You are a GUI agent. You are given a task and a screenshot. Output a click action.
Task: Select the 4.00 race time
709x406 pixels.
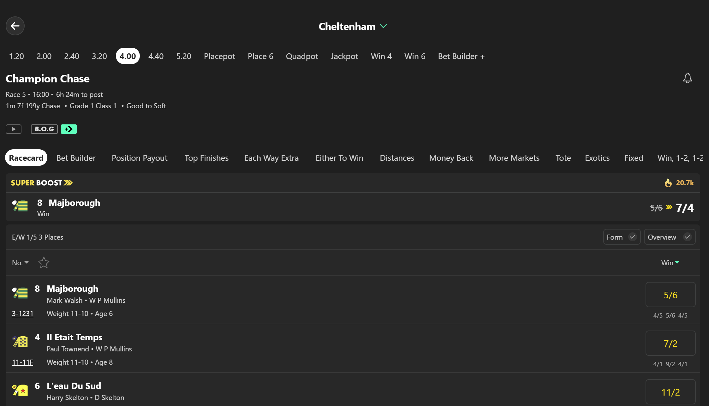click(x=128, y=56)
